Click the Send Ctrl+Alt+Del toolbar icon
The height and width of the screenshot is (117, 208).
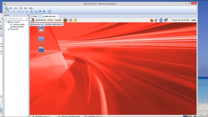[13, 12]
